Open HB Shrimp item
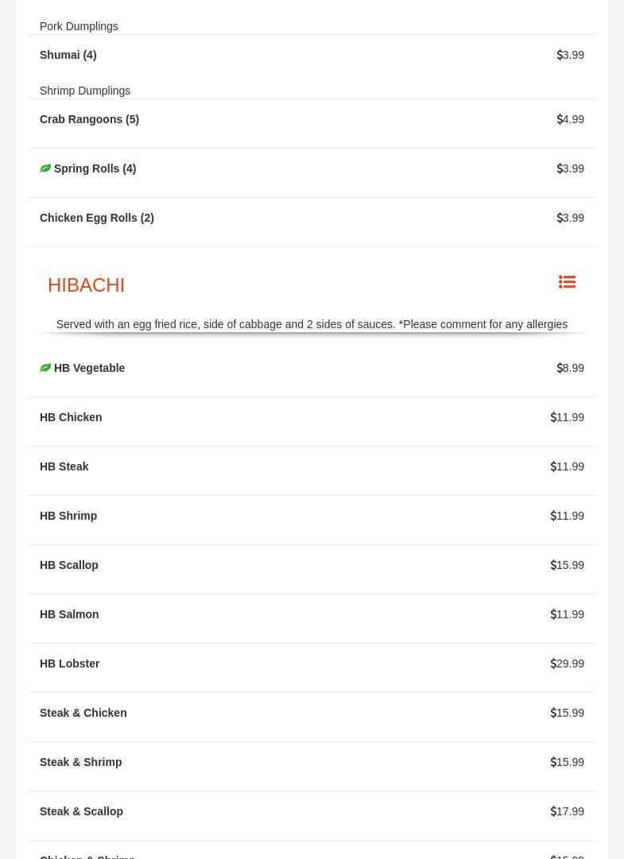Image resolution: width=624 pixels, height=859 pixels. (68, 516)
